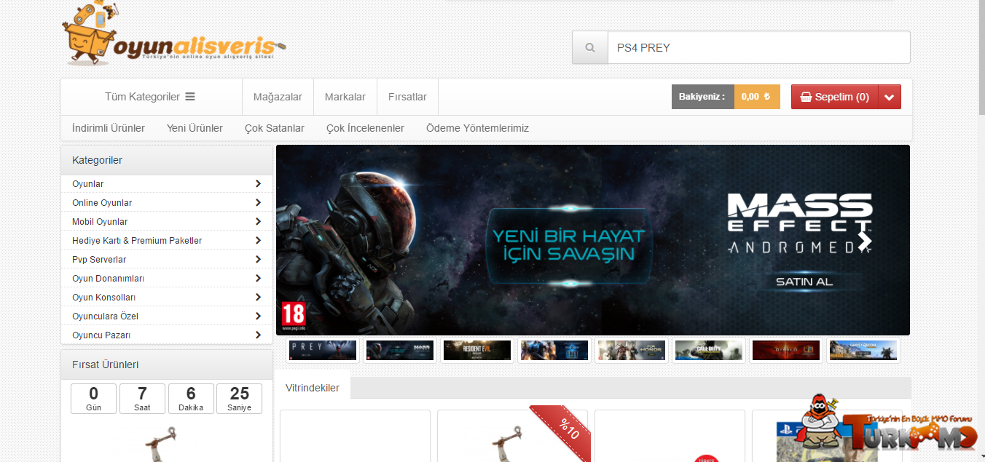Click the Kategoriler panel header
This screenshot has width=985, height=462.
(x=167, y=160)
